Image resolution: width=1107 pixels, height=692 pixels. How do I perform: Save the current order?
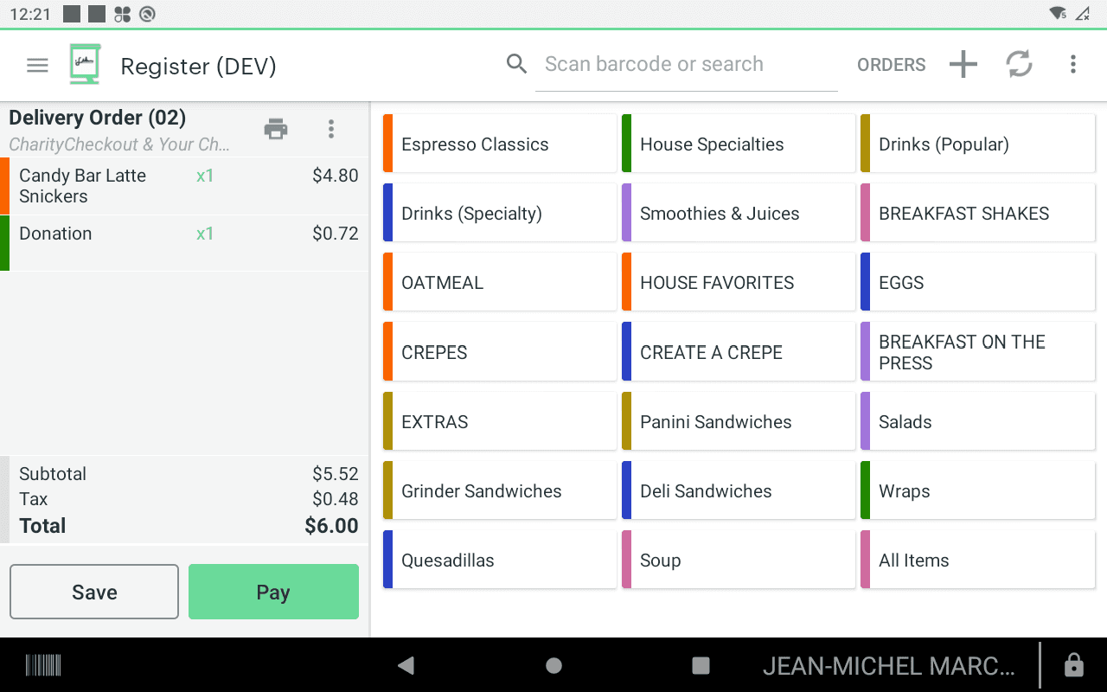[94, 592]
